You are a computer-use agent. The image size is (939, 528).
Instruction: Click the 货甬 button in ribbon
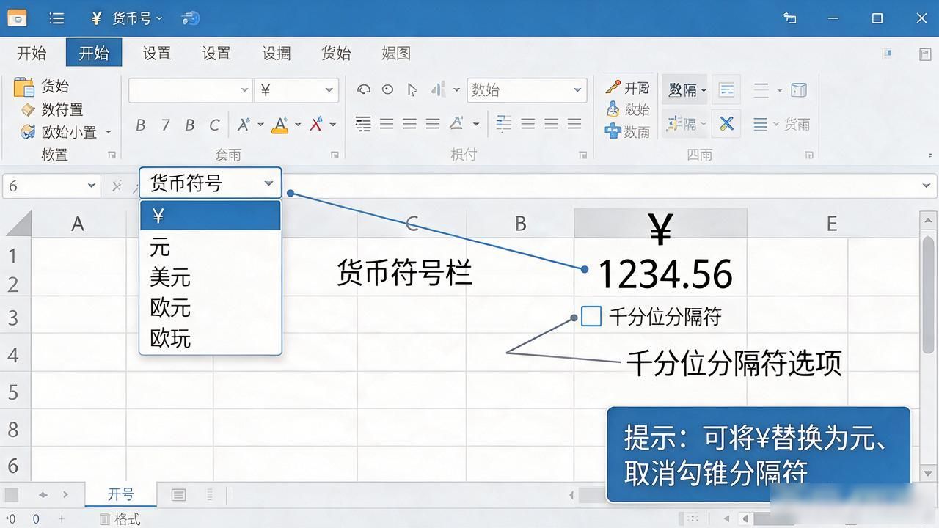point(797,124)
